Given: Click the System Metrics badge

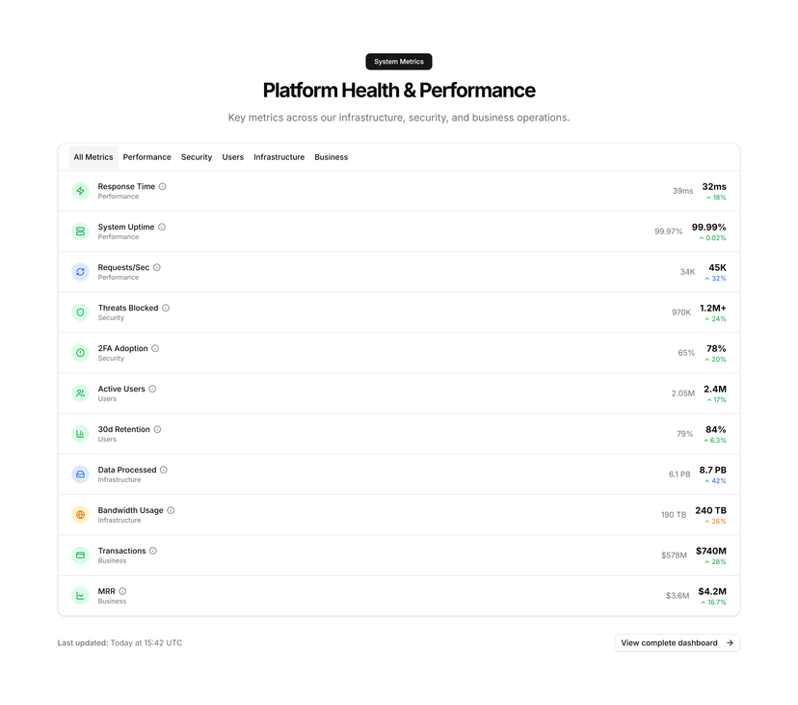Looking at the screenshot, I should pos(399,62).
